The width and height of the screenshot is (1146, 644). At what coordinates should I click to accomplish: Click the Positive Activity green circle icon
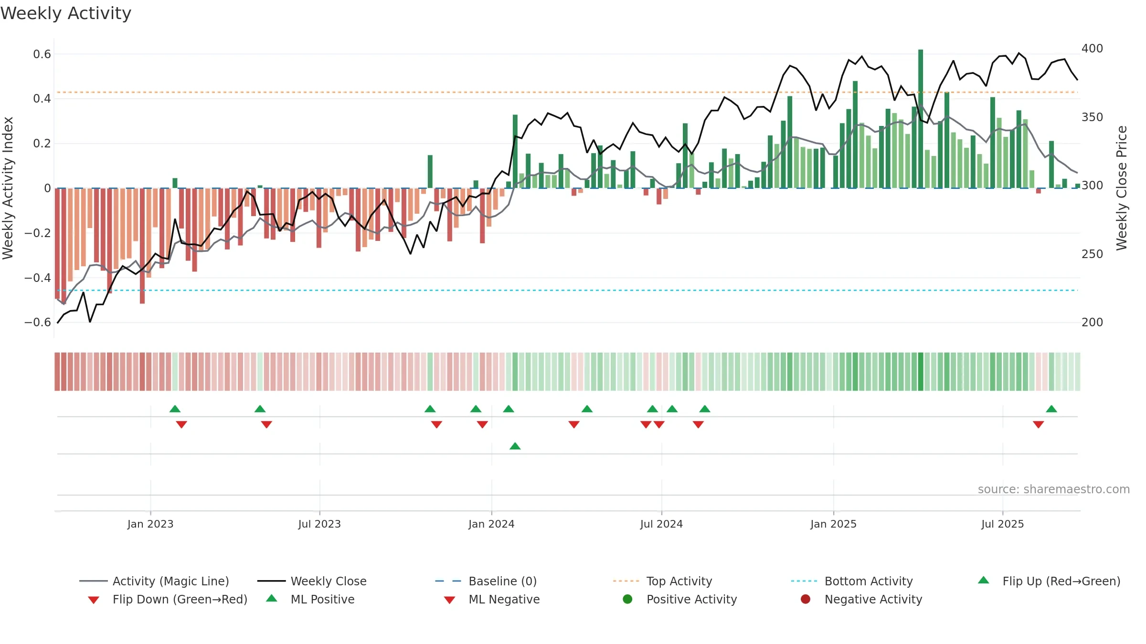pyautogui.click(x=627, y=599)
